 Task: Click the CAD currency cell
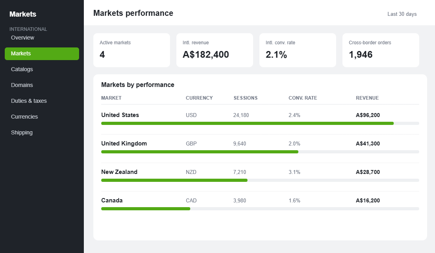[x=191, y=200]
